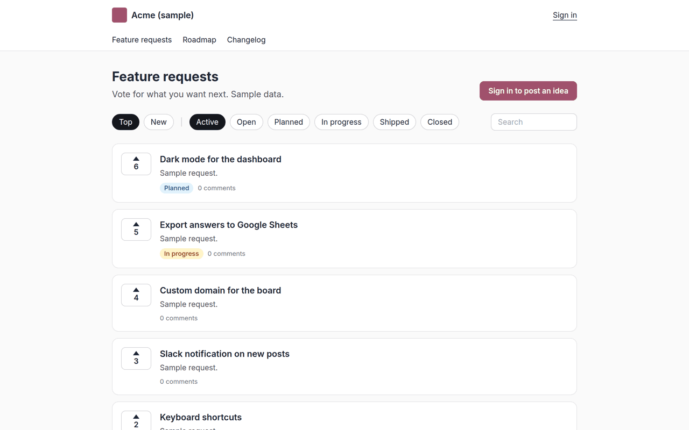Upvote Dark mode for the dashboard
Screen dimensions: 689x430
pos(136,164)
